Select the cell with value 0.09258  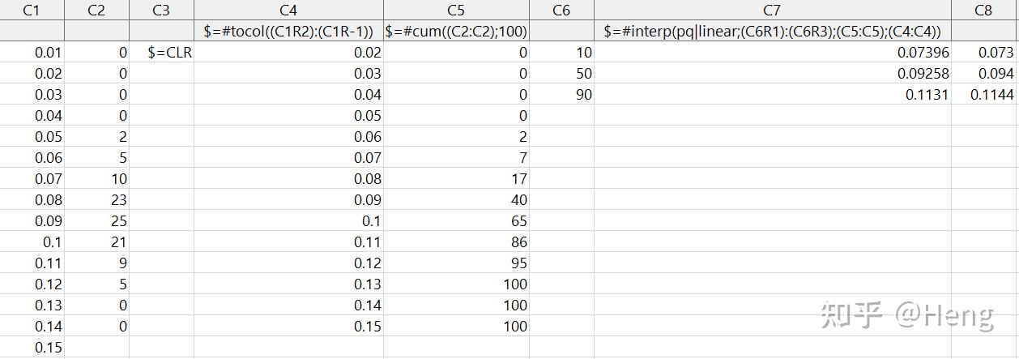pos(772,74)
